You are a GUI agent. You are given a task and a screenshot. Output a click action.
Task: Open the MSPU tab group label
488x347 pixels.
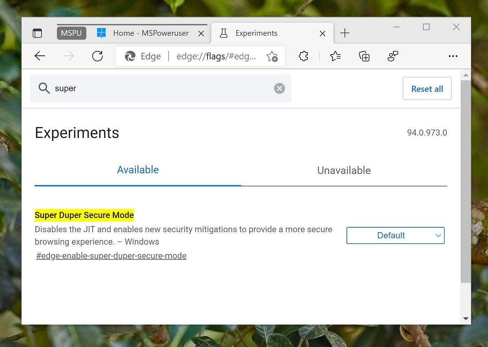click(72, 33)
